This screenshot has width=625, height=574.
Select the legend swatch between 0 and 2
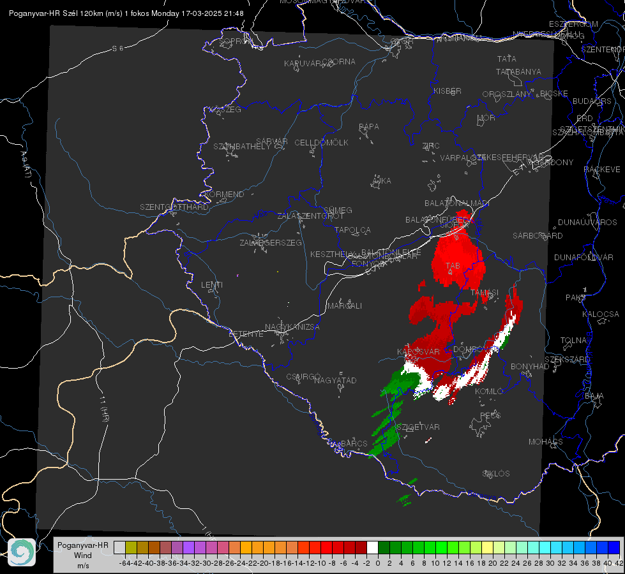(x=384, y=547)
